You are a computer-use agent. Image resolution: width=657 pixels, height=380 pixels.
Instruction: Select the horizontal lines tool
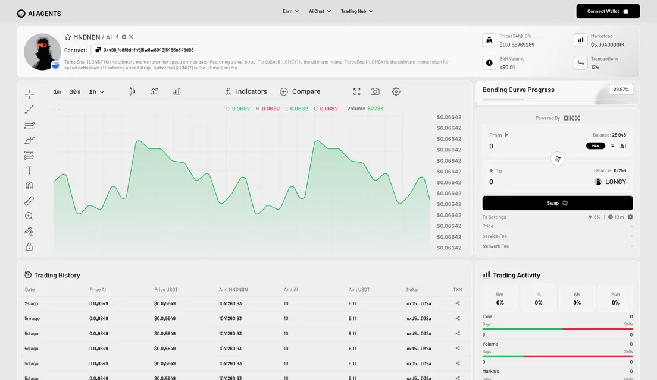click(x=29, y=125)
